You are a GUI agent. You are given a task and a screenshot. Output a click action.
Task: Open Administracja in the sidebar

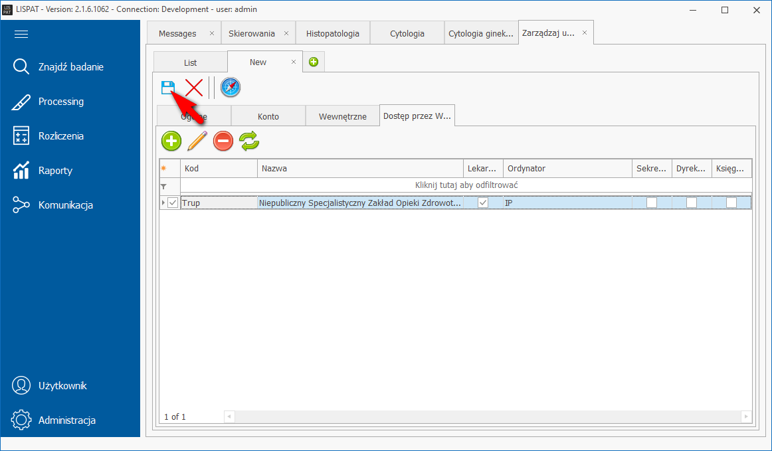tap(66, 420)
